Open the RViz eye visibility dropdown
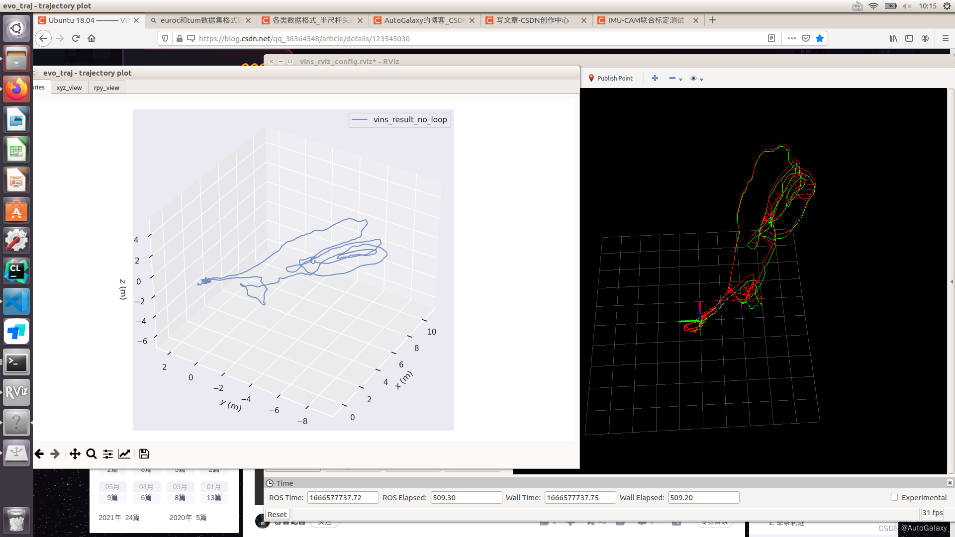 pos(696,79)
